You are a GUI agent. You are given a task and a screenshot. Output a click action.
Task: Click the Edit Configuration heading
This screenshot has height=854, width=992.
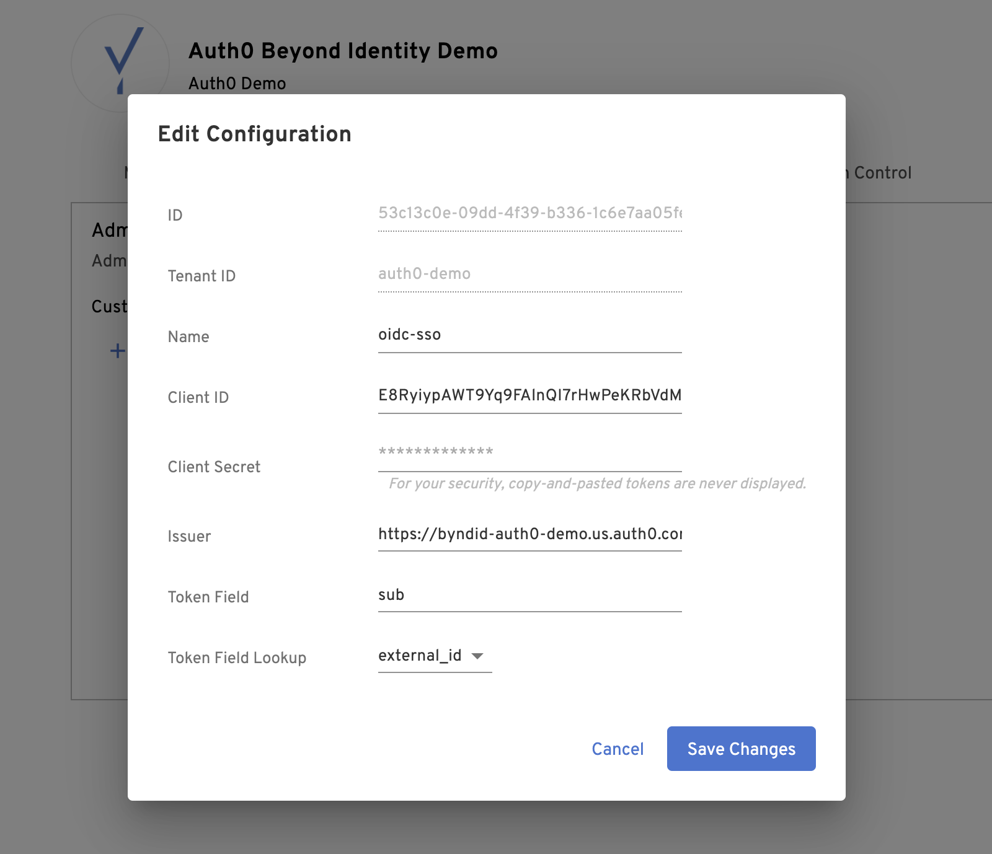[x=254, y=134]
